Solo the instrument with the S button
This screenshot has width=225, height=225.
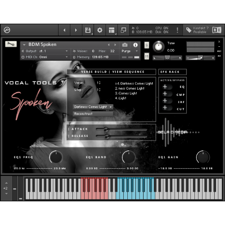(147, 45)
